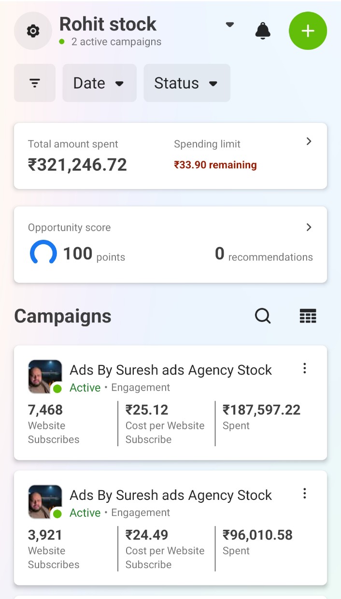Select the Campaigns section heading
The height and width of the screenshot is (599, 341).
(63, 316)
